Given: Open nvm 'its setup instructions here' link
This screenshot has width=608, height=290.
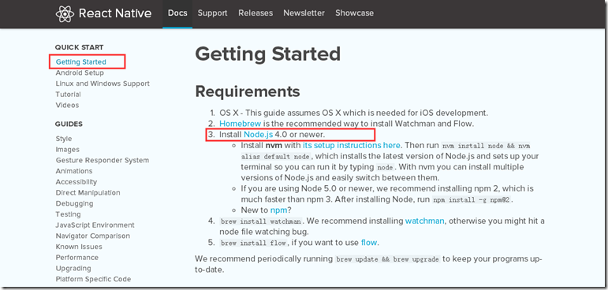Looking at the screenshot, I should pos(351,145).
